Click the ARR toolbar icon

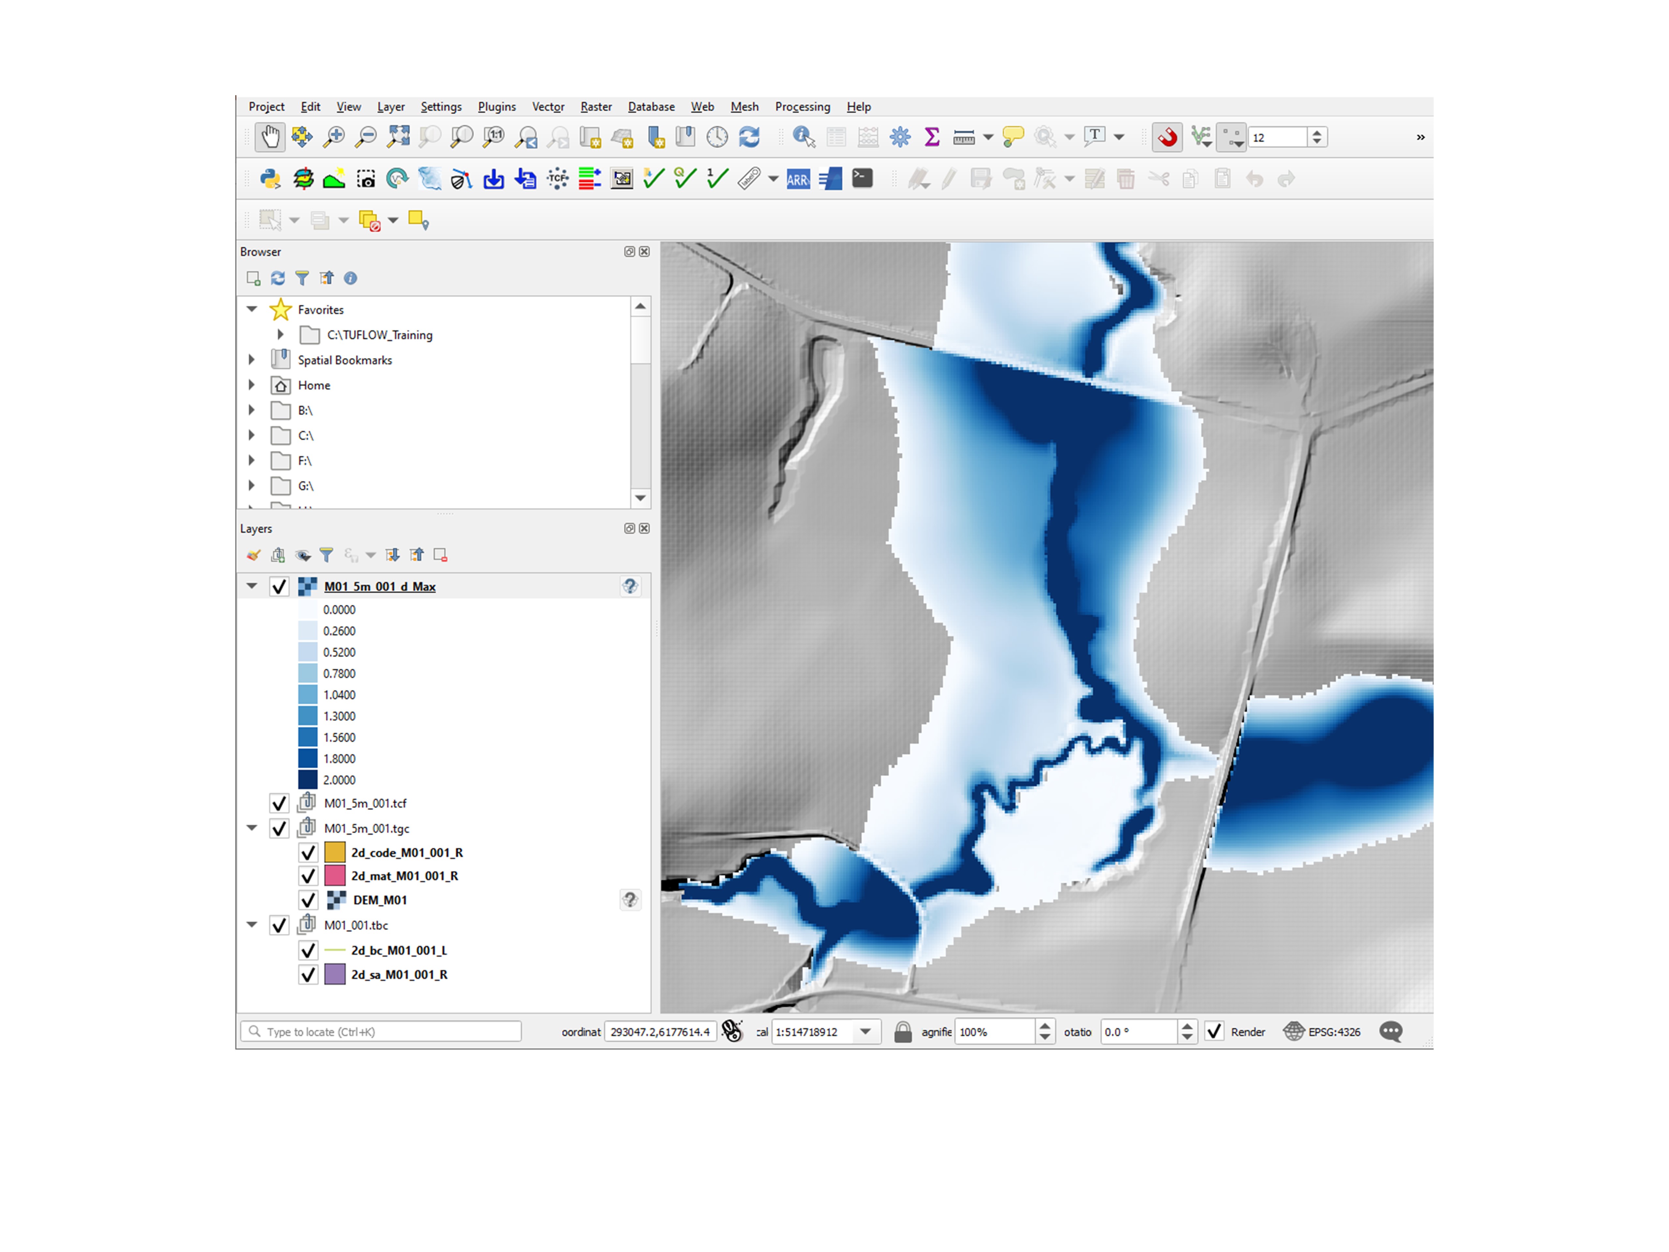(x=798, y=180)
